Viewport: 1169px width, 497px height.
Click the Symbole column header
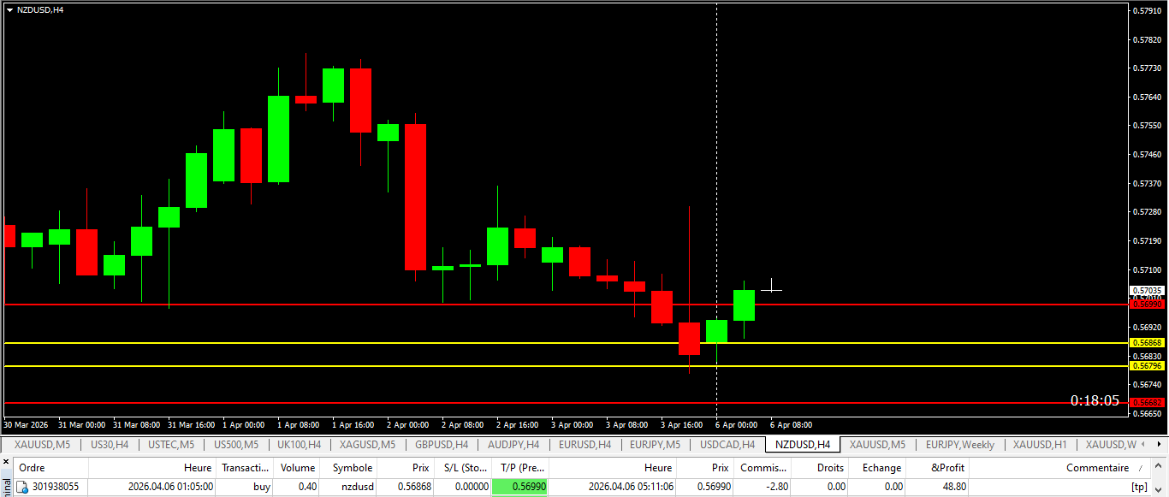pyautogui.click(x=353, y=468)
